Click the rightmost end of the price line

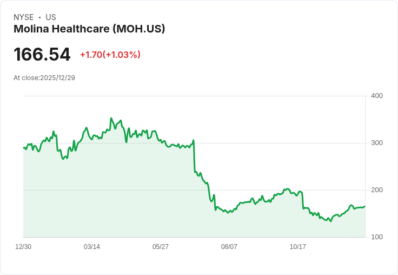pyautogui.click(x=365, y=206)
